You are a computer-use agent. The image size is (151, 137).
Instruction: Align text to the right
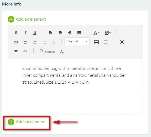tap(70, 33)
